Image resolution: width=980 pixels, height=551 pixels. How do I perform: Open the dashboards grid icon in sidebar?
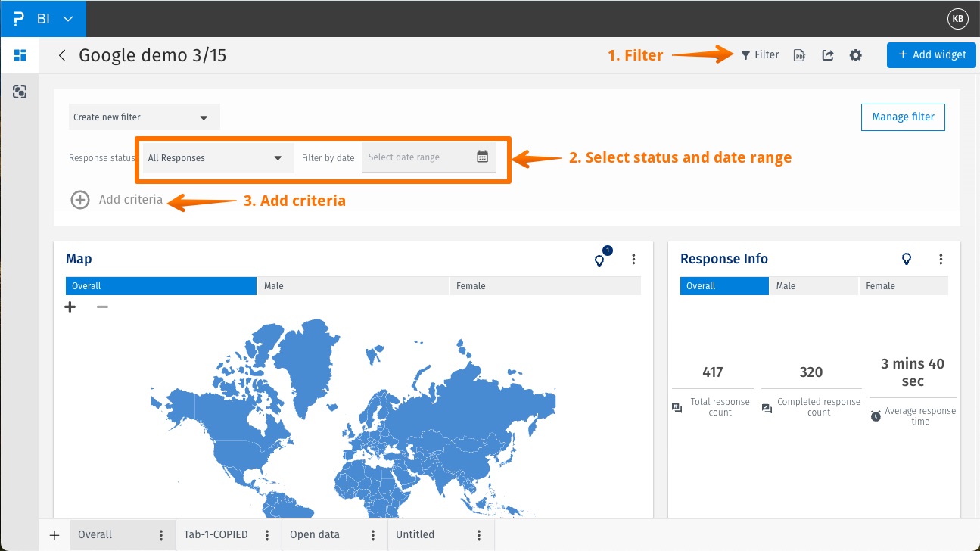[x=20, y=55]
